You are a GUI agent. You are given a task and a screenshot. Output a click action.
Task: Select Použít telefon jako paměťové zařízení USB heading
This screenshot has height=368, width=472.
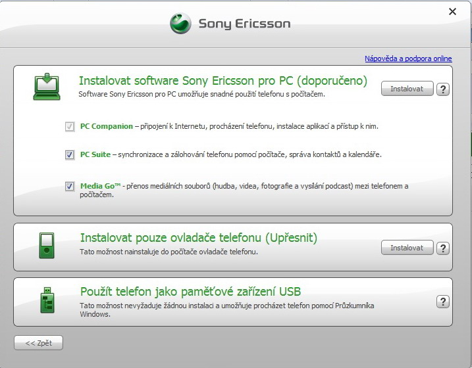[x=190, y=291]
